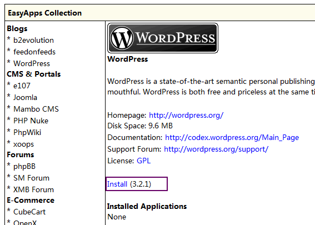Click the None text under Installed Applications
315x225 pixels.
click(117, 217)
